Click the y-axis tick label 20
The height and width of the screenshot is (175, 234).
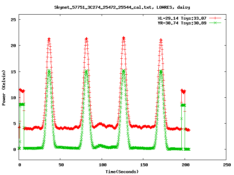click(14, 46)
